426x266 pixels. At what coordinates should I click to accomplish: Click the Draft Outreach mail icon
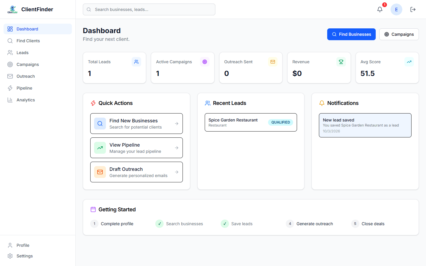pos(100,172)
